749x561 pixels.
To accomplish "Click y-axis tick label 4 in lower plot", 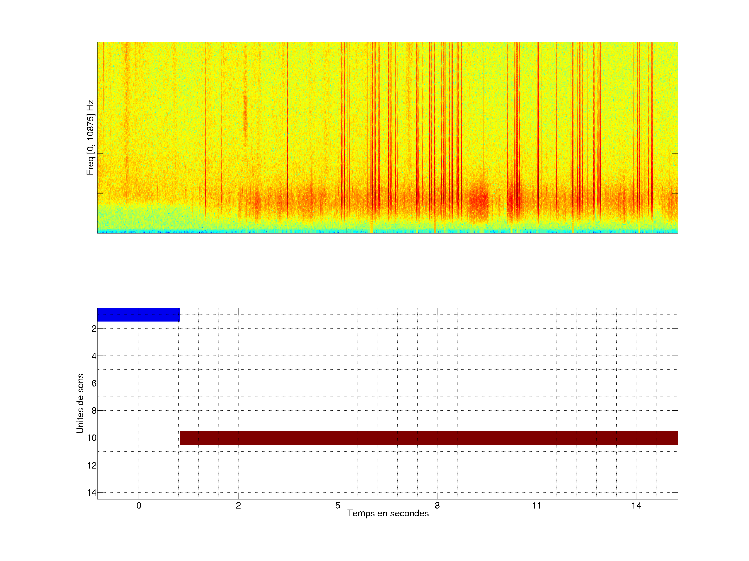I will point(94,356).
